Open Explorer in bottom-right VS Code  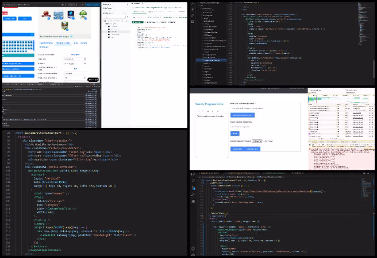tap(193, 174)
